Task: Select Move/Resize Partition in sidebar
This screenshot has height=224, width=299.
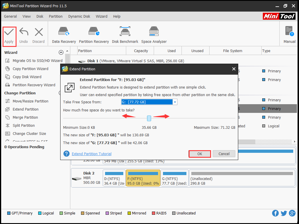Action: pyautogui.click(x=27, y=101)
